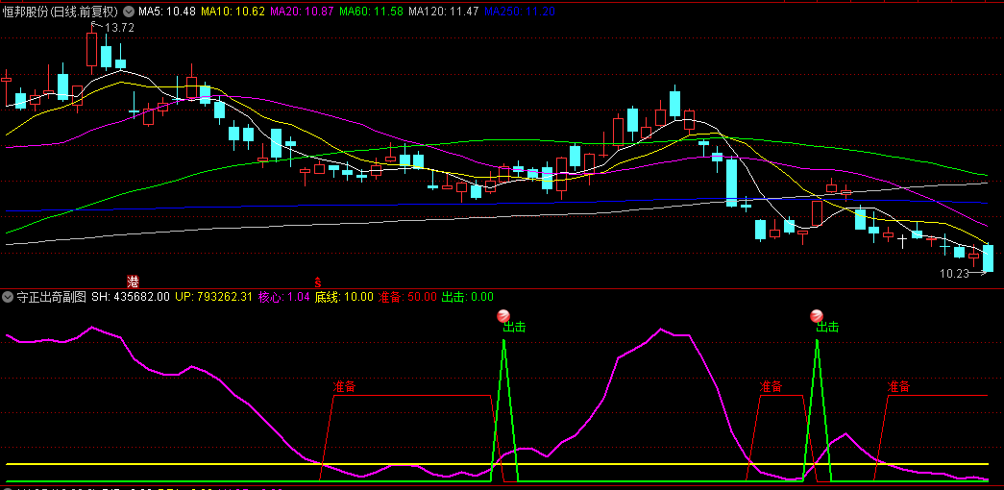
Task: Select the 底线: 10.00 value
Action: coord(344,297)
